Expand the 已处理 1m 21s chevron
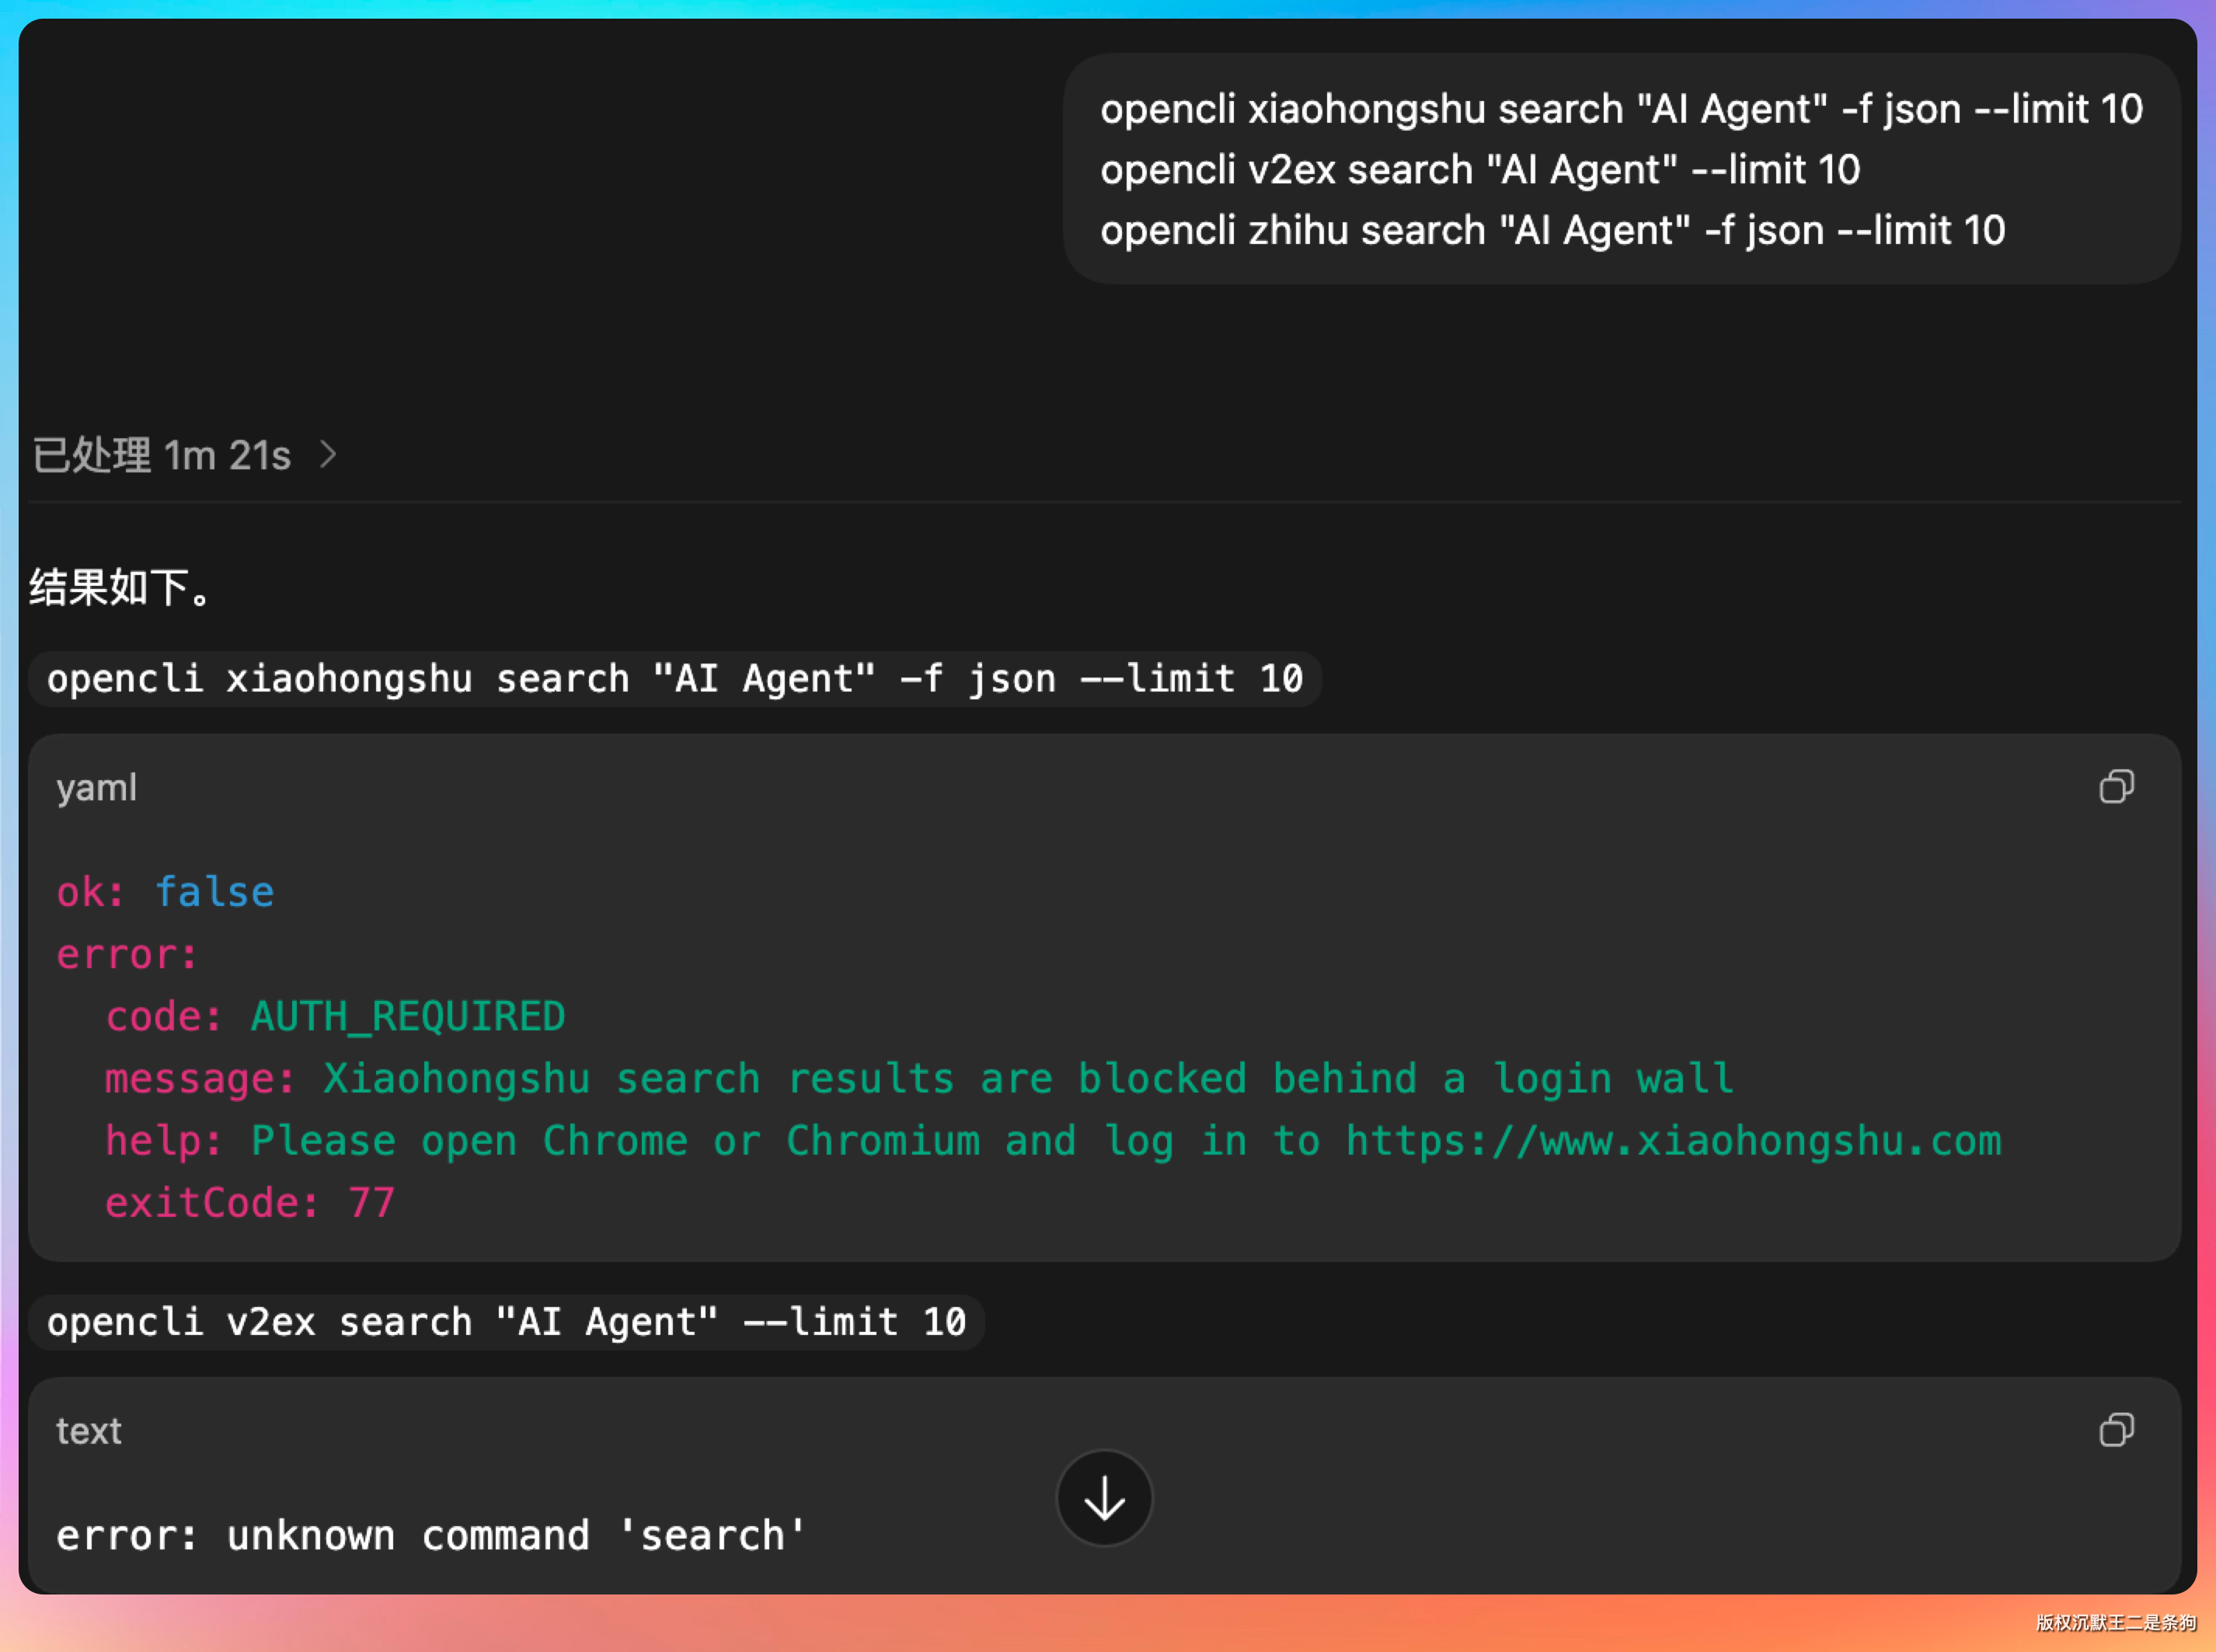This screenshot has width=2216, height=1652. point(328,455)
